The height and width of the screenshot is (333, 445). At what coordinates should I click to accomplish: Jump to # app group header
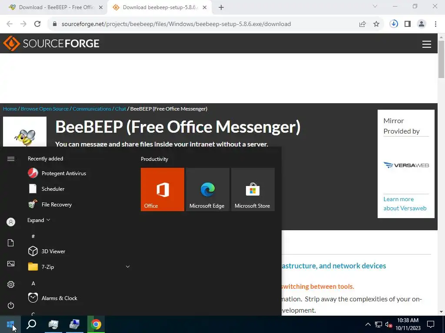tap(33, 236)
